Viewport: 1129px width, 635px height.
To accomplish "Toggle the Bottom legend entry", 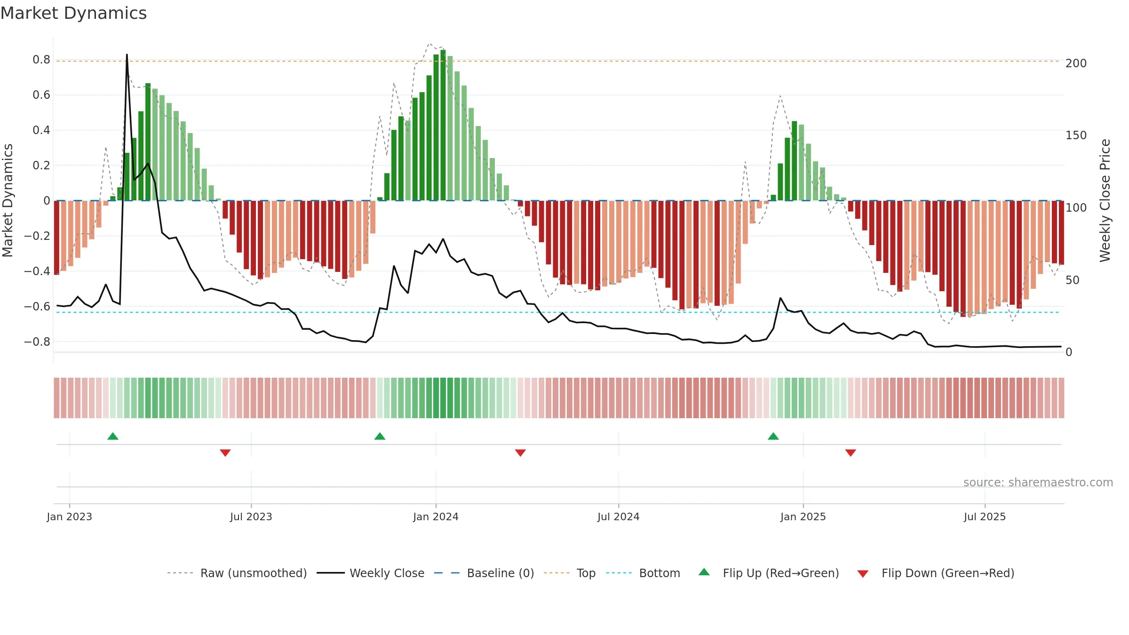I will click(x=643, y=573).
